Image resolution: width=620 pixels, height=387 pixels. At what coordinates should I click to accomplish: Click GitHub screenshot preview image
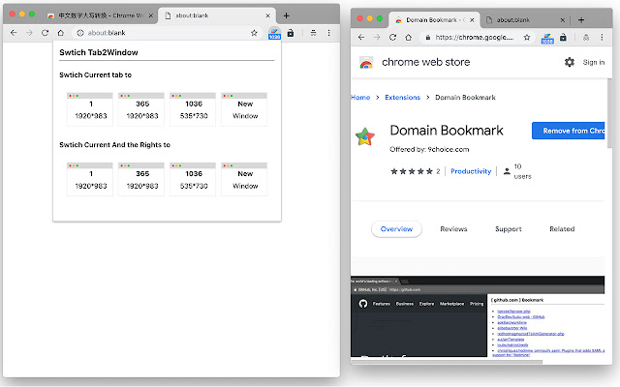478,316
